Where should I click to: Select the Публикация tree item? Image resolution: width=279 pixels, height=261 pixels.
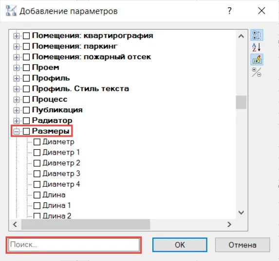click(x=57, y=110)
